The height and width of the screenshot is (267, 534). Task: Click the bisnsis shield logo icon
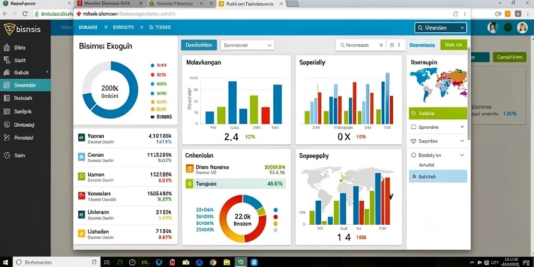tap(8, 29)
